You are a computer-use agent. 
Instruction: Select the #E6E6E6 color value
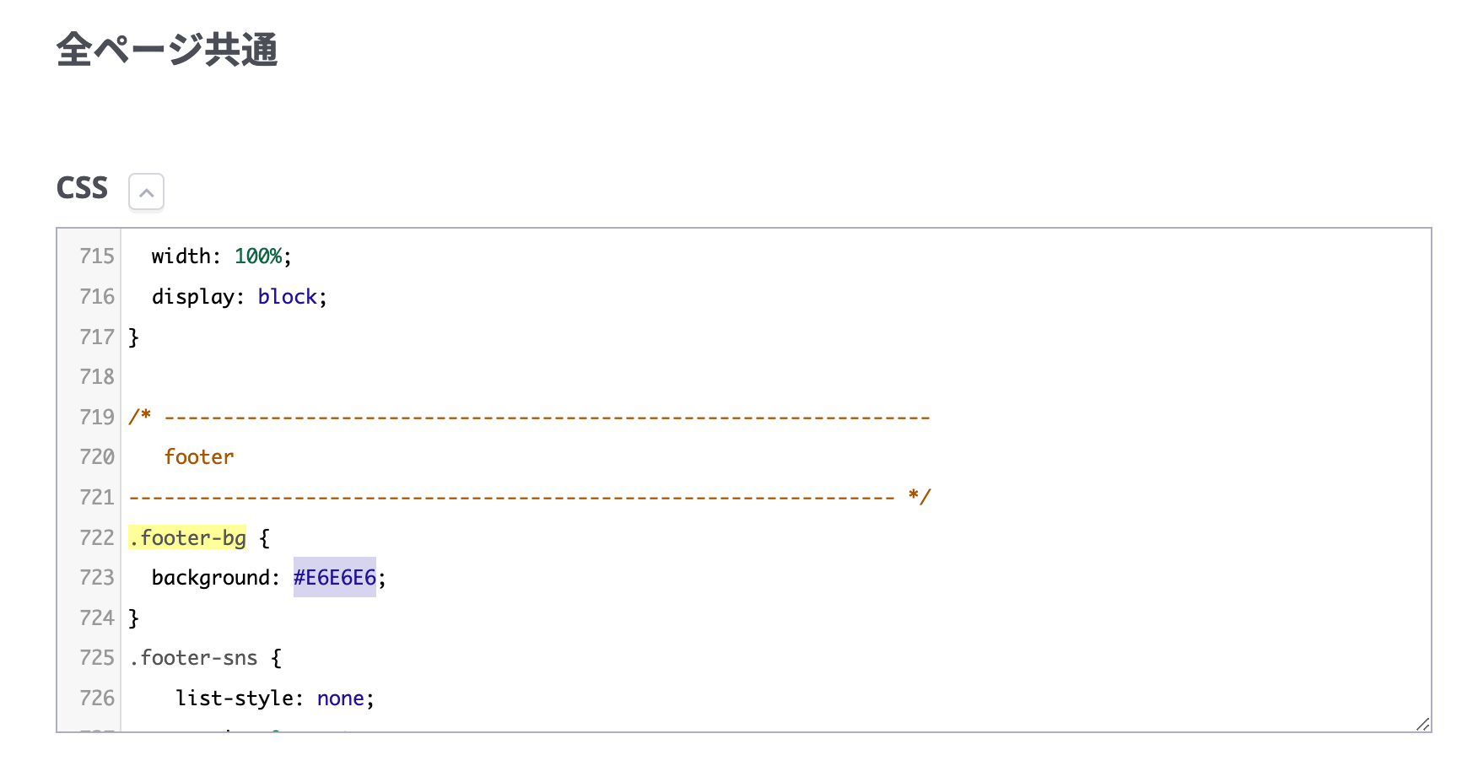pos(335,578)
